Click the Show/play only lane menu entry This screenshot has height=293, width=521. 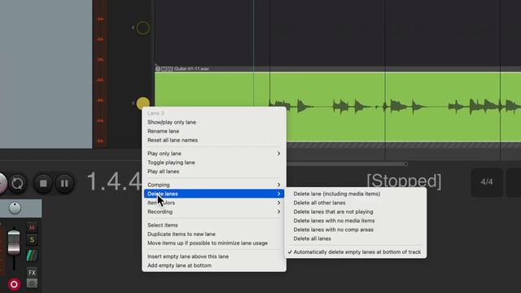213,122
